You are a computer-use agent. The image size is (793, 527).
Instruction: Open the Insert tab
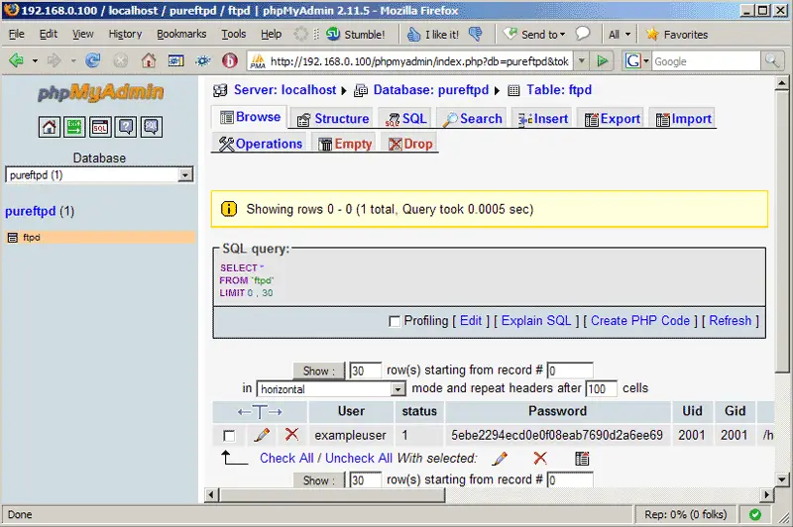click(542, 119)
